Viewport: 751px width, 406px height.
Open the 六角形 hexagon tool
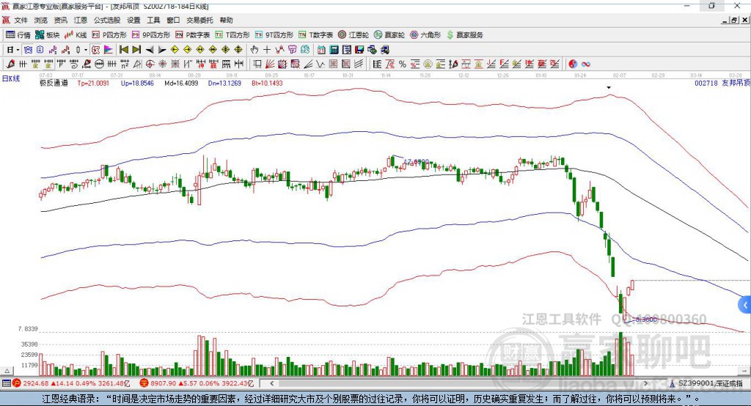click(x=425, y=35)
